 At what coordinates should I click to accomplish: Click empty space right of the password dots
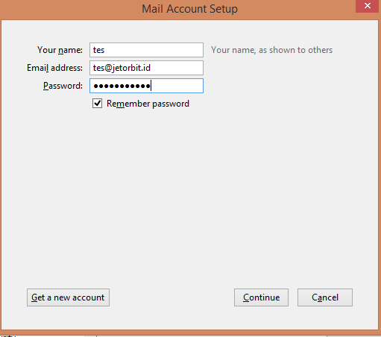click(x=177, y=86)
